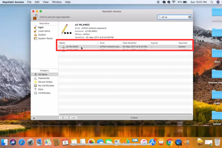
Task: Open Spotlight search in menu bar
Action: [x=212, y=2]
